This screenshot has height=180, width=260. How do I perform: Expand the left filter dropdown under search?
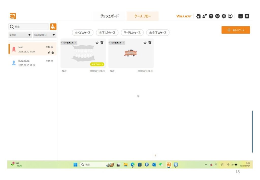pyautogui.click(x=20, y=35)
